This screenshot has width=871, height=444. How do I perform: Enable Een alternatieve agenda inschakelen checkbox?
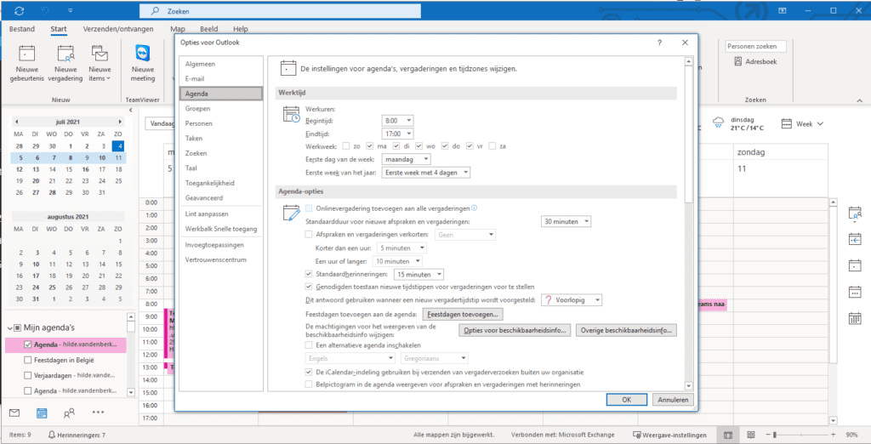[x=309, y=345]
